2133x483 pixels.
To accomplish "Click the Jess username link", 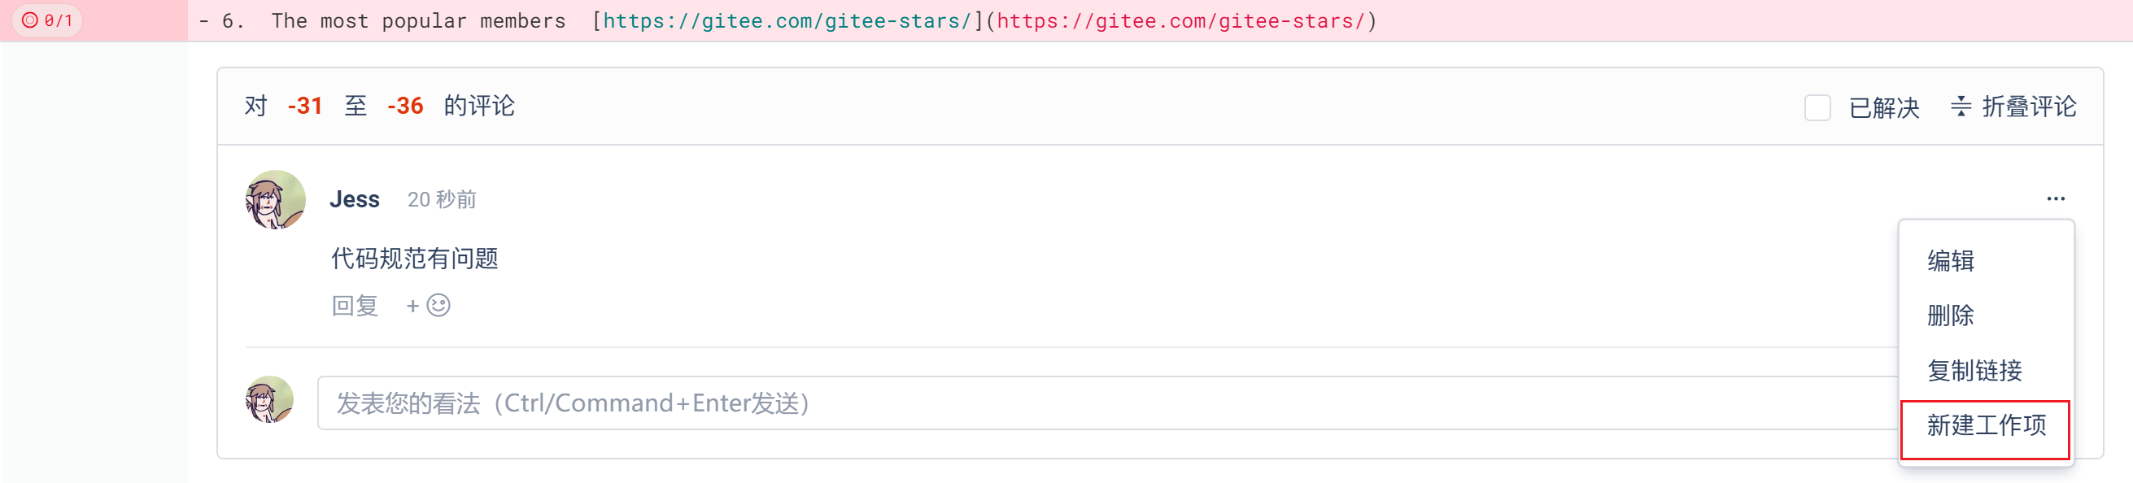I will [355, 199].
